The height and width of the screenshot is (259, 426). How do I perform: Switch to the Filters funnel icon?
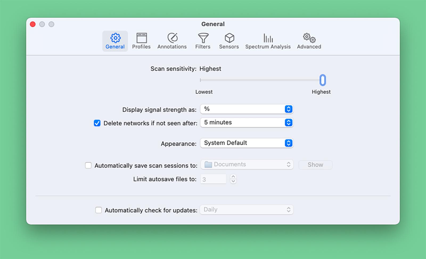203,38
